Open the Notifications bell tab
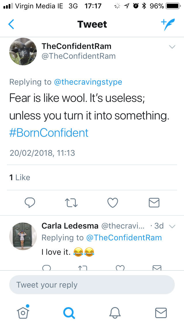The image size is (184, 327). [115, 312]
